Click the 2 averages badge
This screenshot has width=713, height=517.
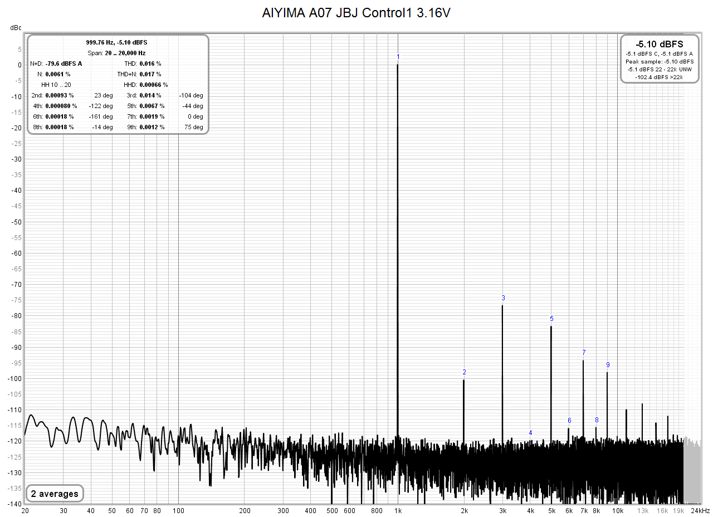point(55,494)
